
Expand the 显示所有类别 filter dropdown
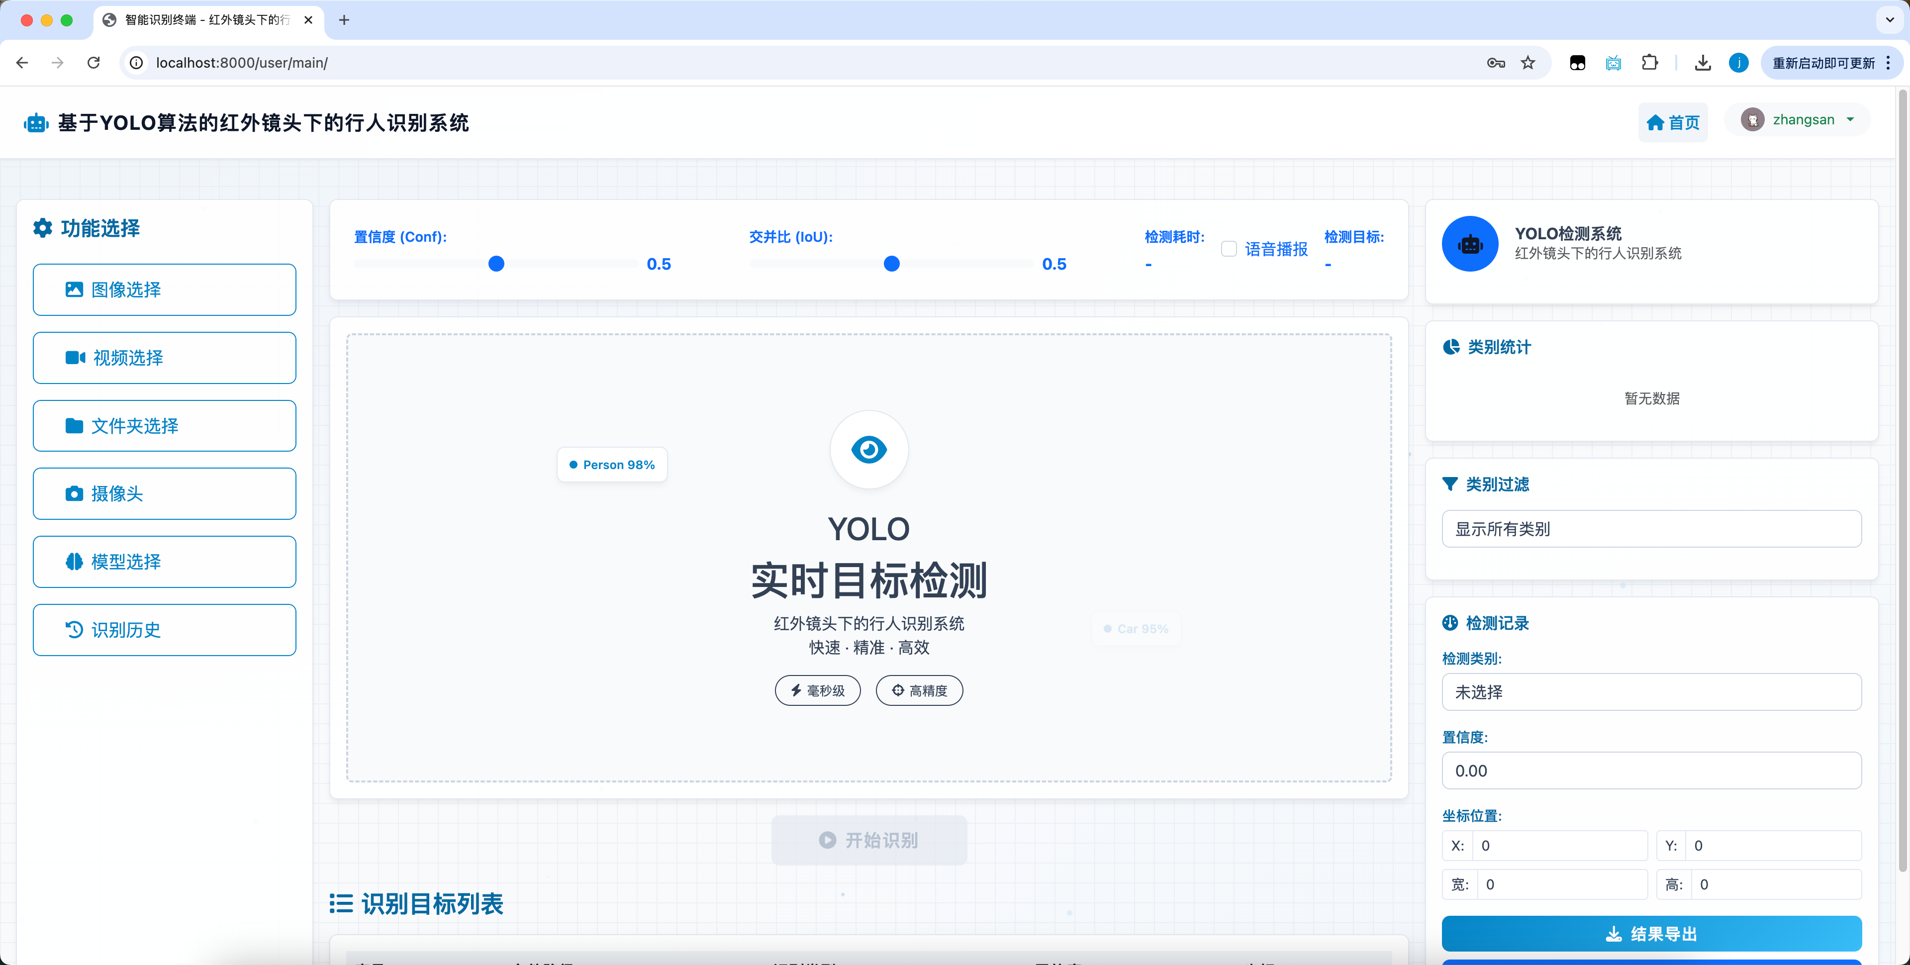1650,529
